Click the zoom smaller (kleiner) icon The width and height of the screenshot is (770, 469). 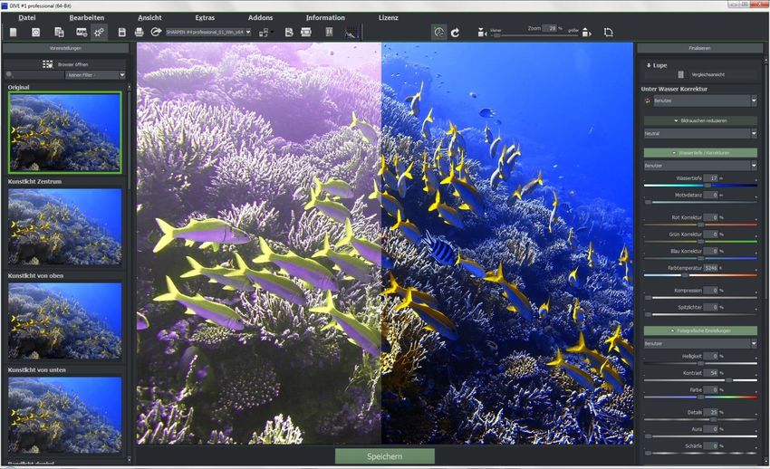[480, 33]
